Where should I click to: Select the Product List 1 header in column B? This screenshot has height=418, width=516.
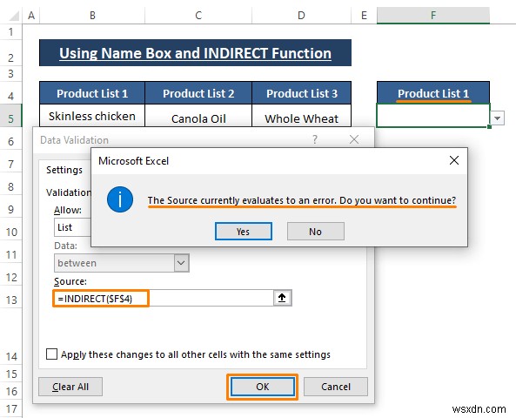92,93
